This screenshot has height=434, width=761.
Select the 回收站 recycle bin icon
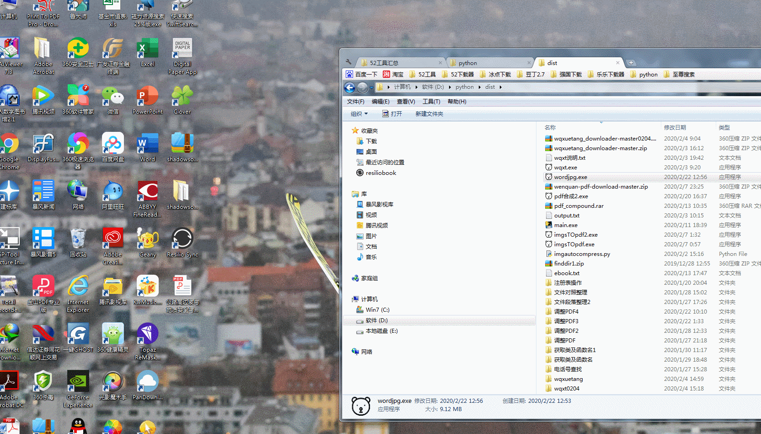[78, 243]
